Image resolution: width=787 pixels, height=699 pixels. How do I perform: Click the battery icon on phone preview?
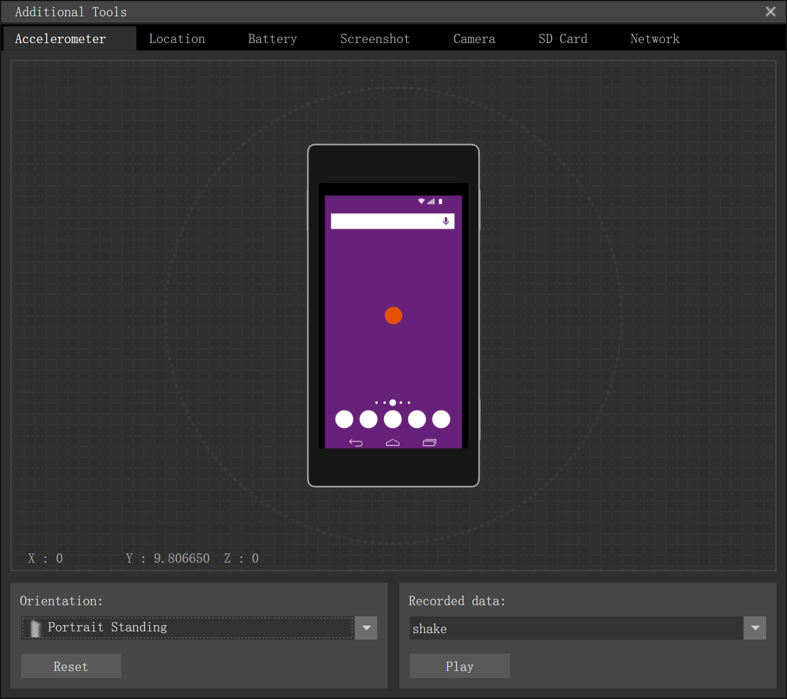pyautogui.click(x=440, y=202)
